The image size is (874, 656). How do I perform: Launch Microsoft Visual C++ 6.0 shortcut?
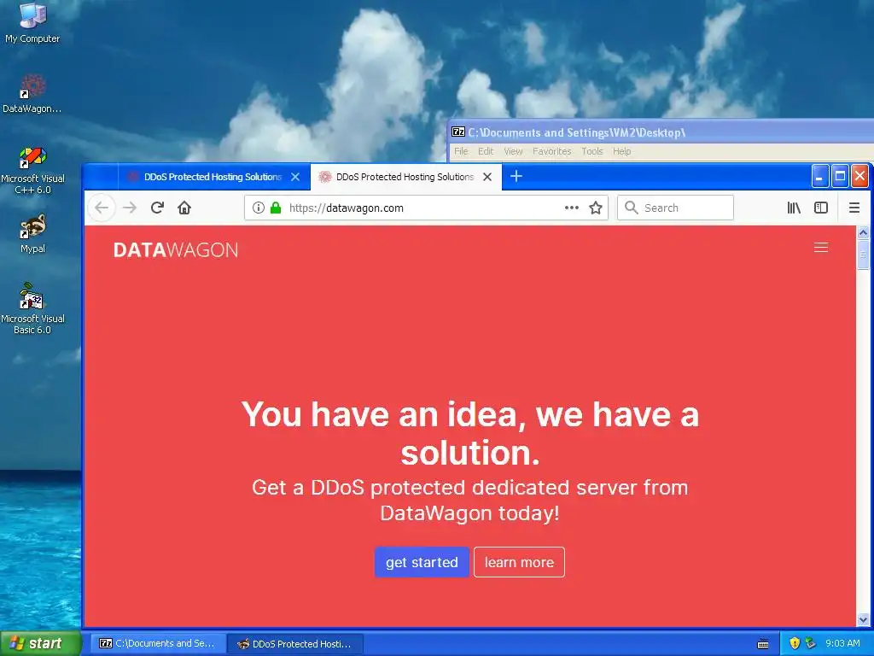pyautogui.click(x=32, y=170)
